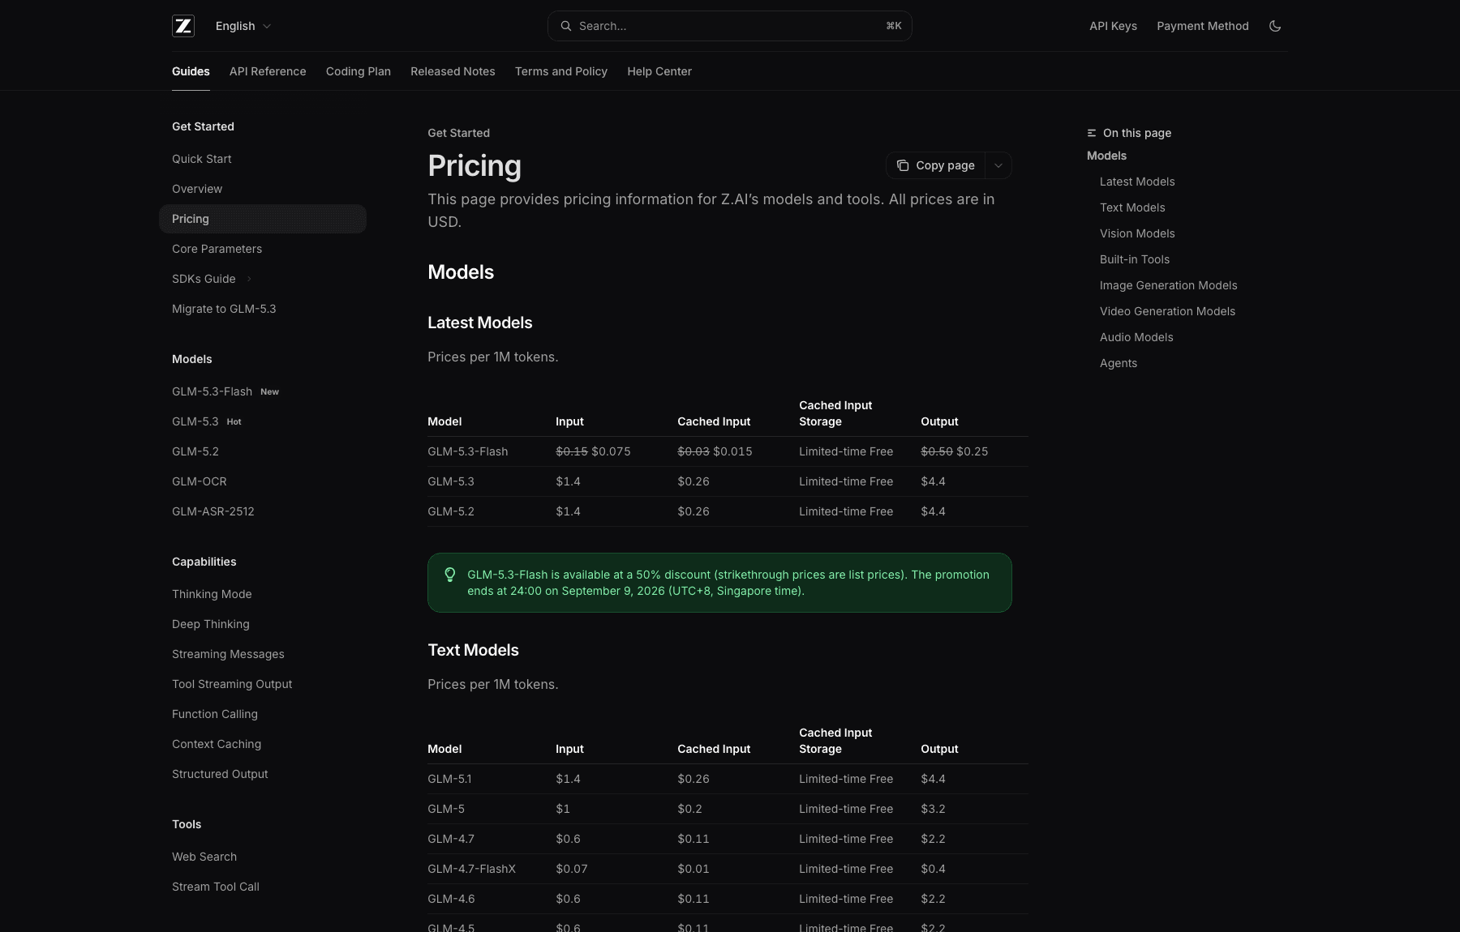1460x932 pixels.
Task: Open GLM-OCR in the sidebar
Action: point(263,481)
